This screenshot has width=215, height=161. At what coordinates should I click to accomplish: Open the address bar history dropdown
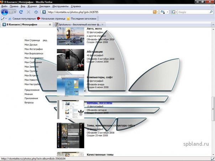(167, 12)
